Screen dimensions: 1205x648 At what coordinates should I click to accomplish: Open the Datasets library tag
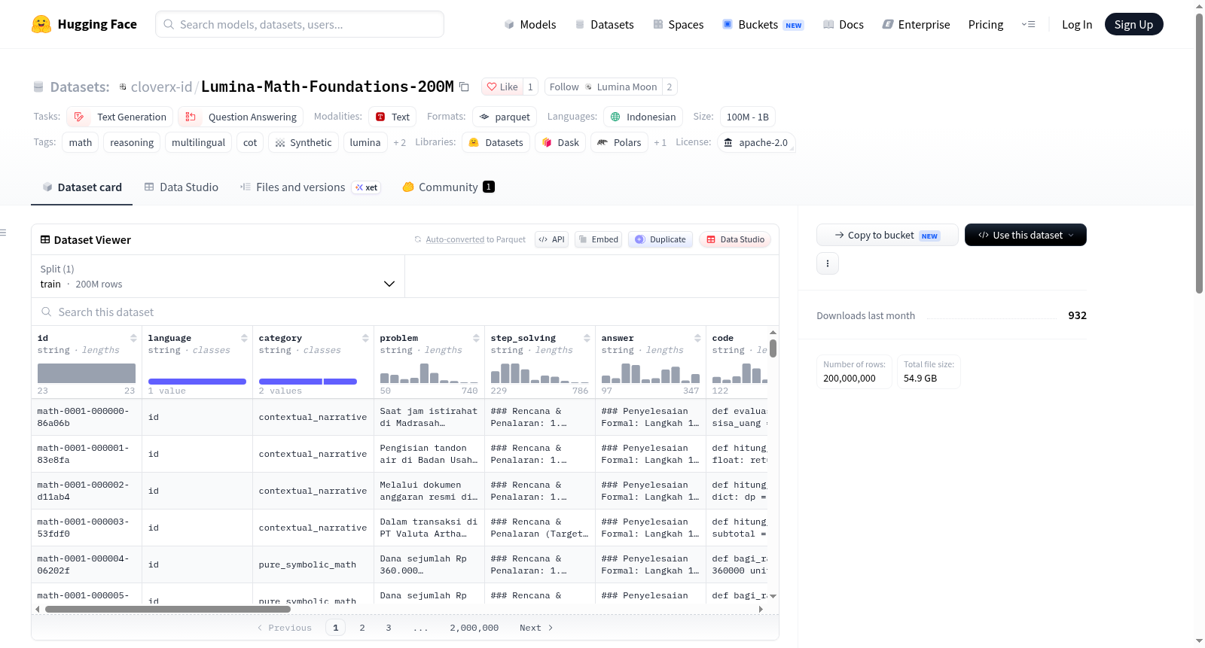(x=496, y=142)
